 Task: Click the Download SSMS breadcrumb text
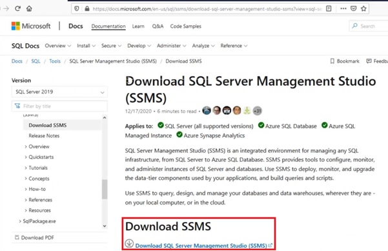(183, 61)
